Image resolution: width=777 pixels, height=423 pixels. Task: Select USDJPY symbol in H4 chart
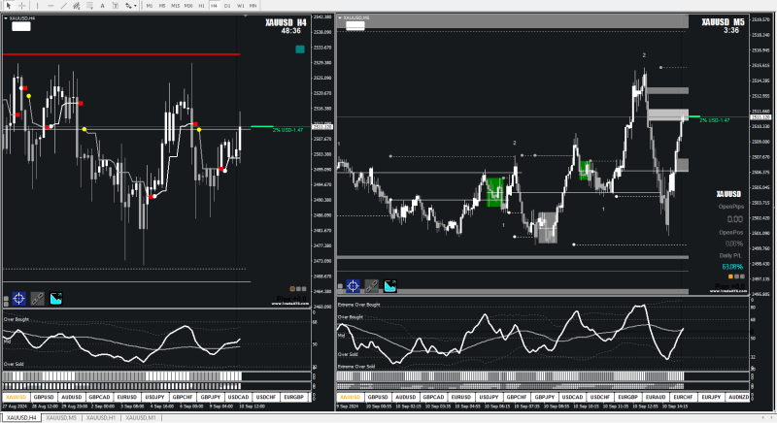point(154,397)
